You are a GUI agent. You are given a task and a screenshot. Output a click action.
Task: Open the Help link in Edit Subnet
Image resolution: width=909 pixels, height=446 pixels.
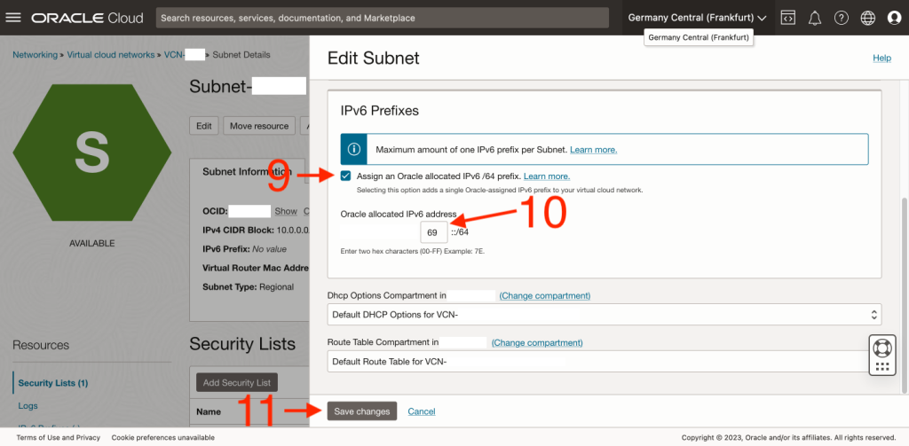coord(881,58)
